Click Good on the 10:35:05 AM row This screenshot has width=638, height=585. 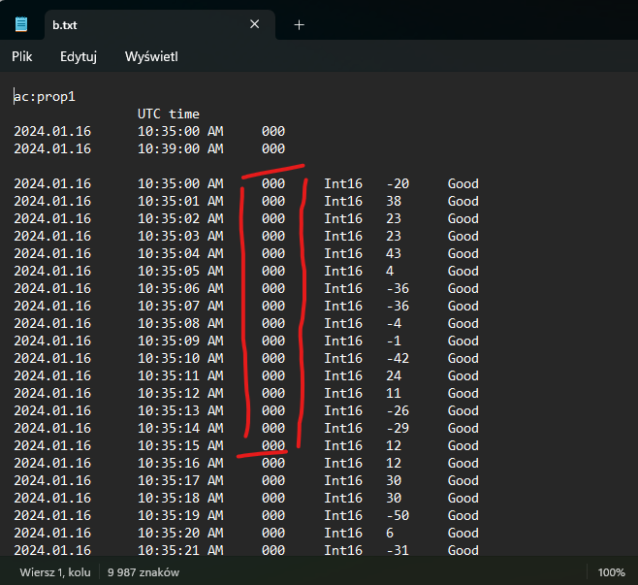point(463,272)
